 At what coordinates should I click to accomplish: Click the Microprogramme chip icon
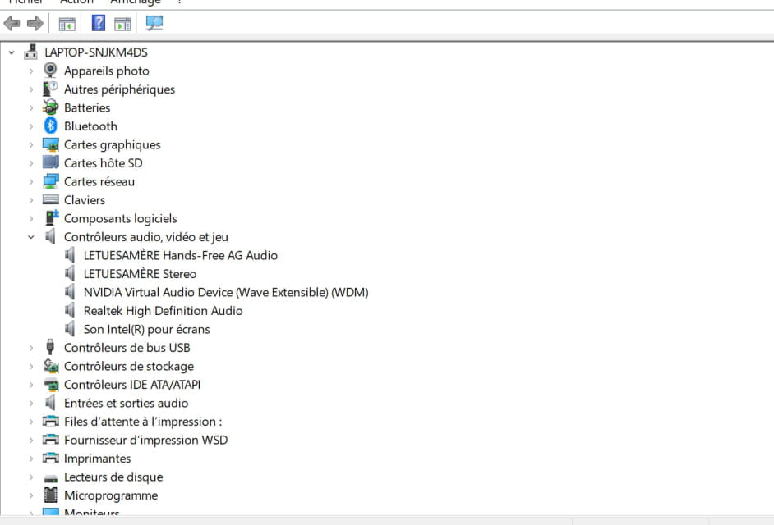tap(50, 495)
